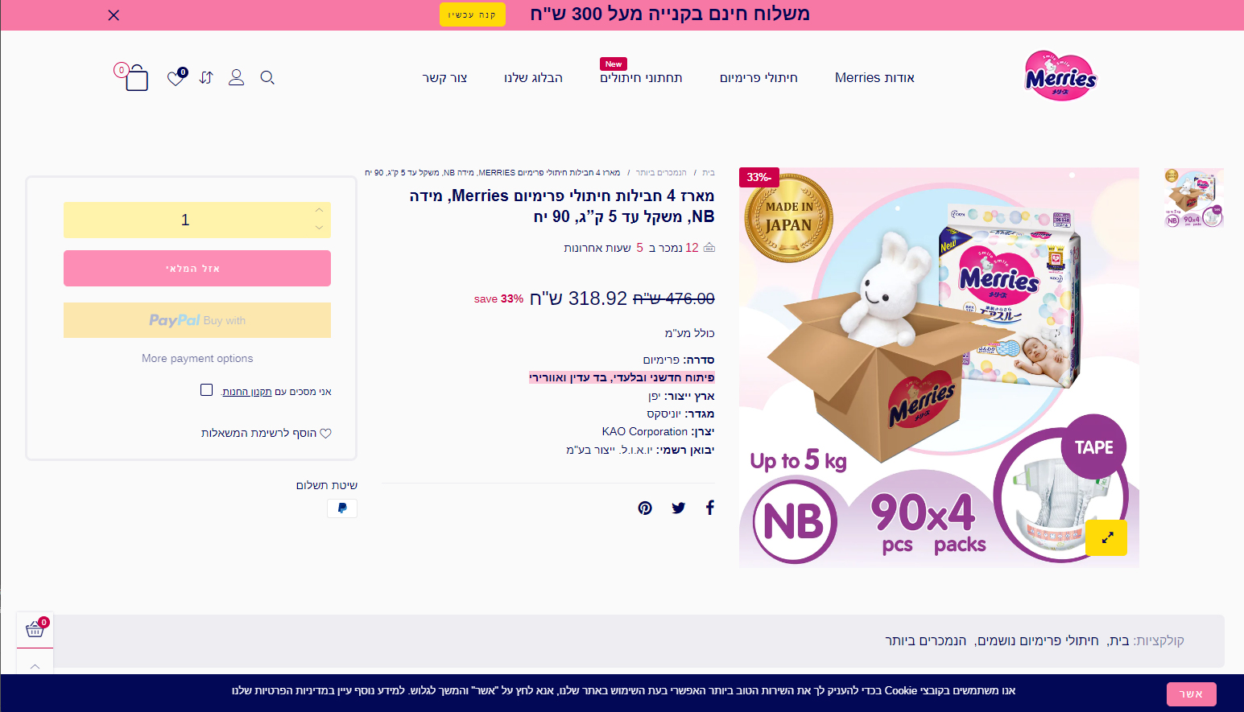The image size is (1244, 712).
Task: Expand product image with yellow fullscreen button
Action: click(x=1106, y=537)
